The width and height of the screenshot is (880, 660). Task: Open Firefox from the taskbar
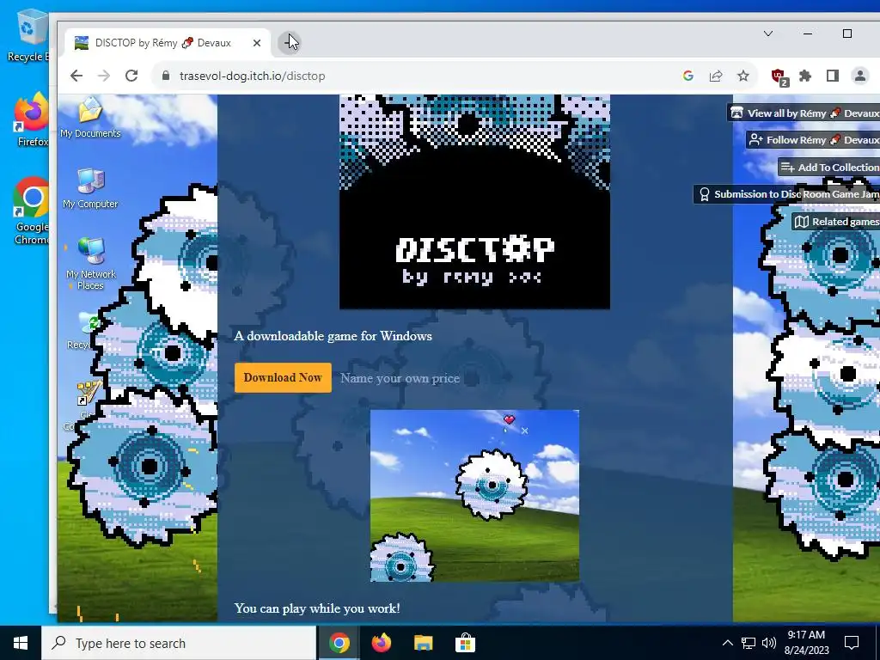381,643
